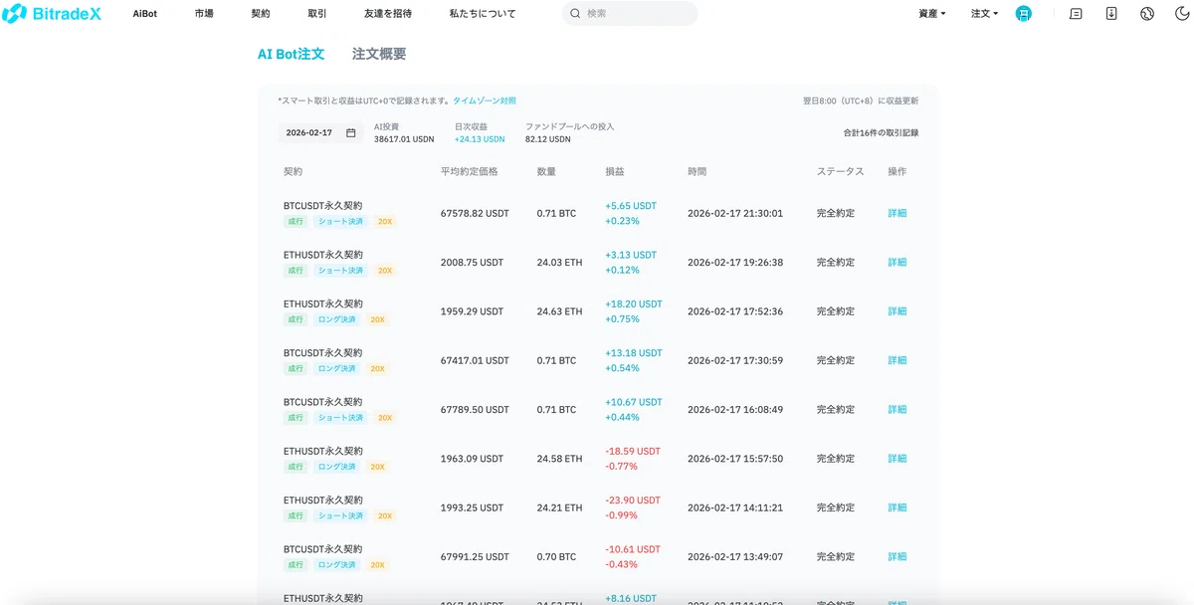The width and height of the screenshot is (1194, 605).
Task: Click price 67789.50 USDT
Action: pos(475,410)
